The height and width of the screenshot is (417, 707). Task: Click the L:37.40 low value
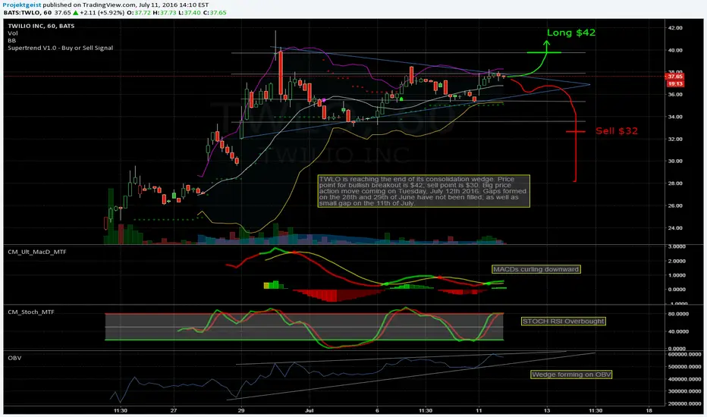pyautogui.click(x=190, y=13)
